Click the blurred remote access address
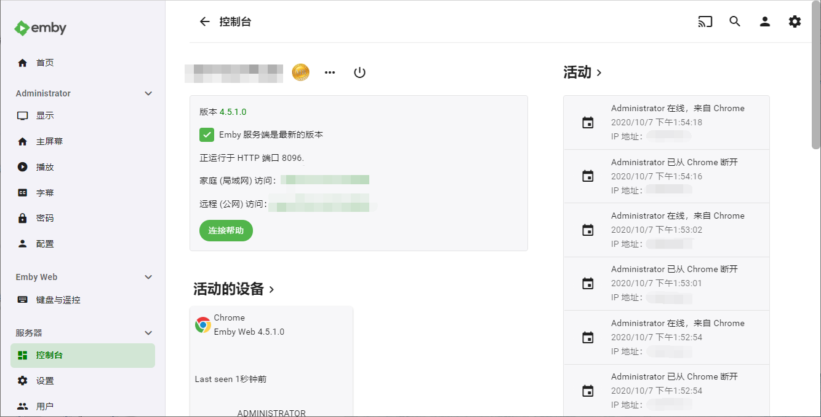Screen dimensions: 821x417 pyautogui.click(x=321, y=204)
